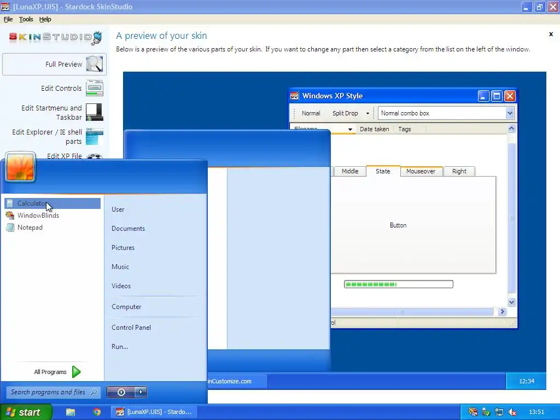Select Music in start menu
The height and width of the screenshot is (420, 560).
[x=120, y=267]
